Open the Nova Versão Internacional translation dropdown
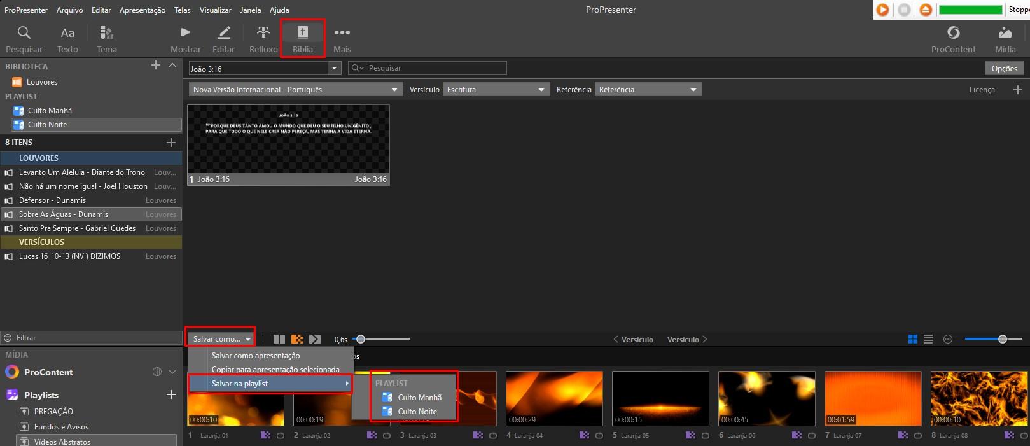1030x446 pixels. click(x=296, y=90)
